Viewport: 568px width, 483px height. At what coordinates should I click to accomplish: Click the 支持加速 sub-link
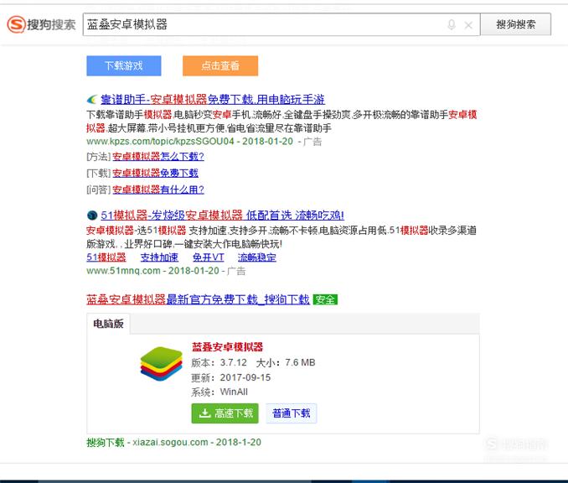pyautogui.click(x=159, y=257)
